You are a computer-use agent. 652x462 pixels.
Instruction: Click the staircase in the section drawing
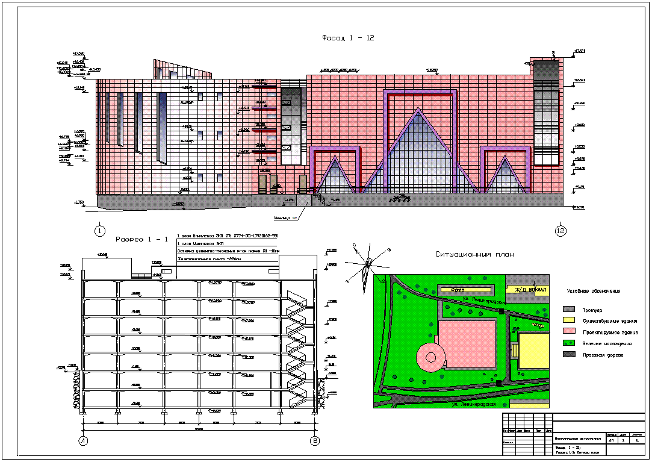pyautogui.click(x=297, y=349)
